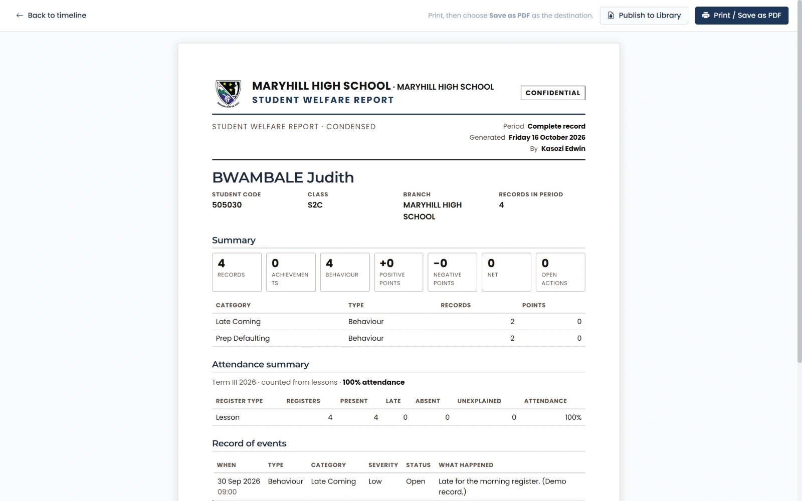Click the 30 Sep 2026 event date
This screenshot has height=501, width=802.
(239, 481)
